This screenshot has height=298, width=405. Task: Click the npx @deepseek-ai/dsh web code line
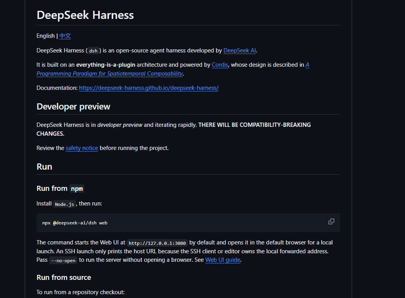click(x=75, y=223)
